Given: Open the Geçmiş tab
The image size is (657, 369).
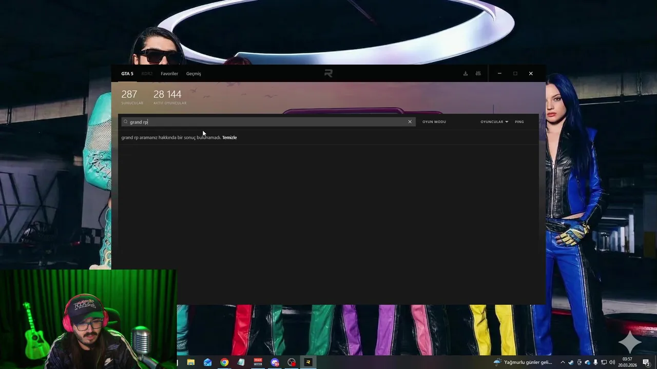Looking at the screenshot, I should click(x=194, y=74).
